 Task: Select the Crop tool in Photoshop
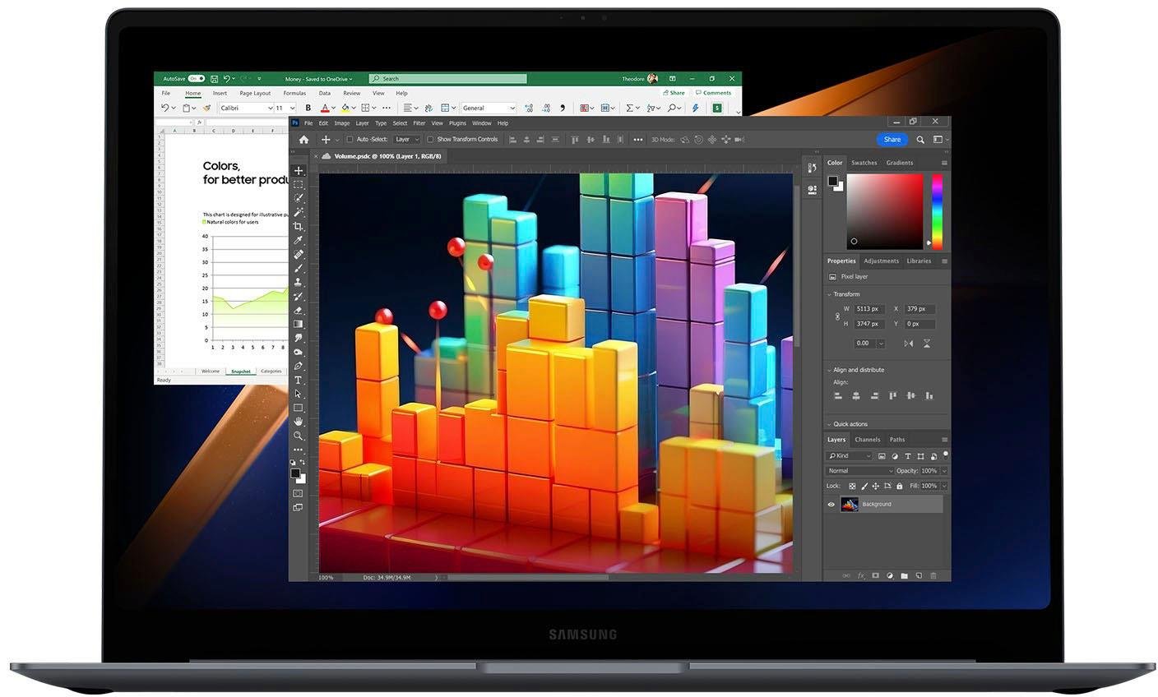tap(299, 226)
